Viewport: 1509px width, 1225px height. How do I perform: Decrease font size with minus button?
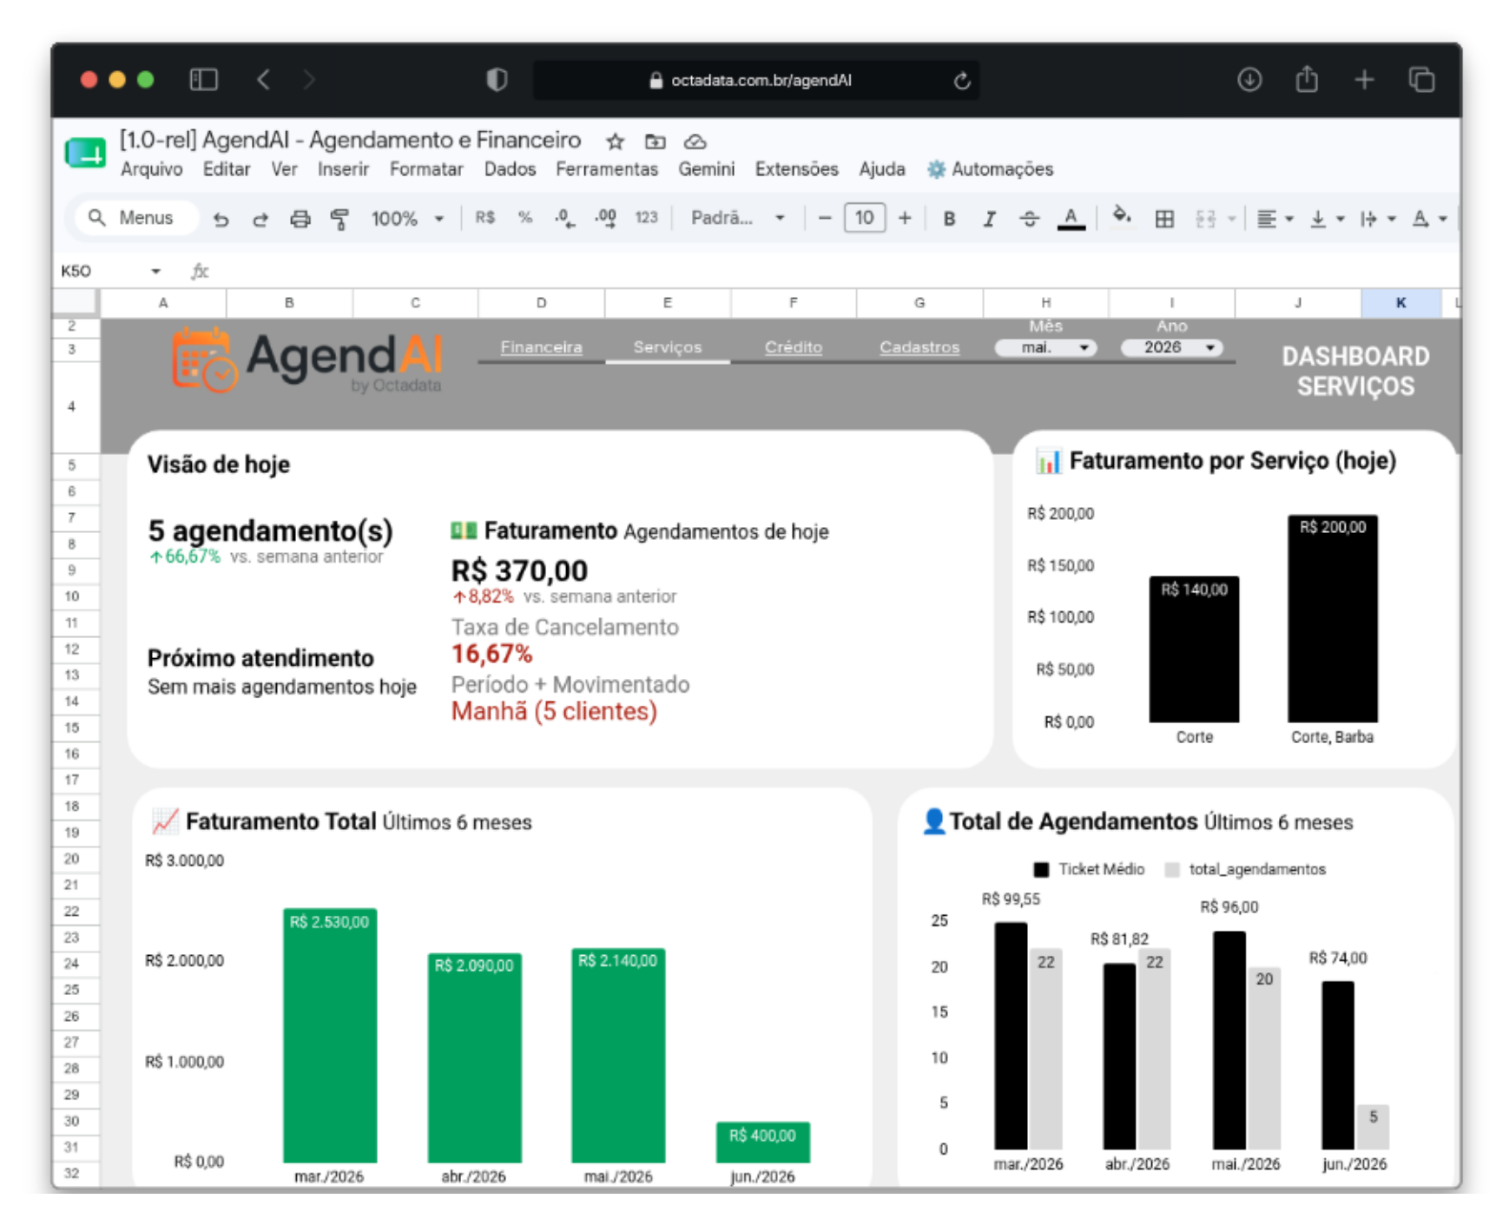click(825, 218)
